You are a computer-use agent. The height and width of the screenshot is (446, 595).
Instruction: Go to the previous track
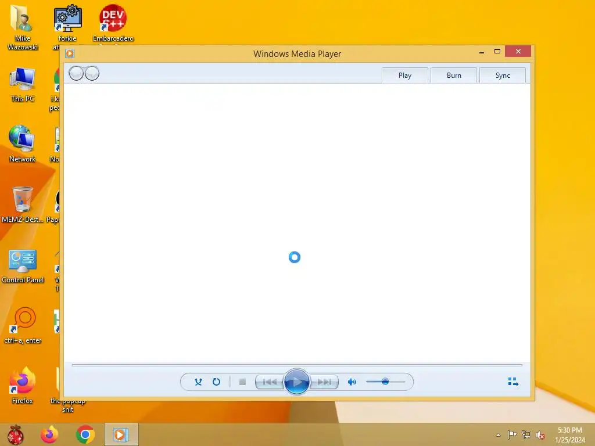(270, 382)
